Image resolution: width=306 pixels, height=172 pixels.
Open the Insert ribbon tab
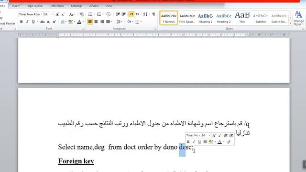coord(16,6)
